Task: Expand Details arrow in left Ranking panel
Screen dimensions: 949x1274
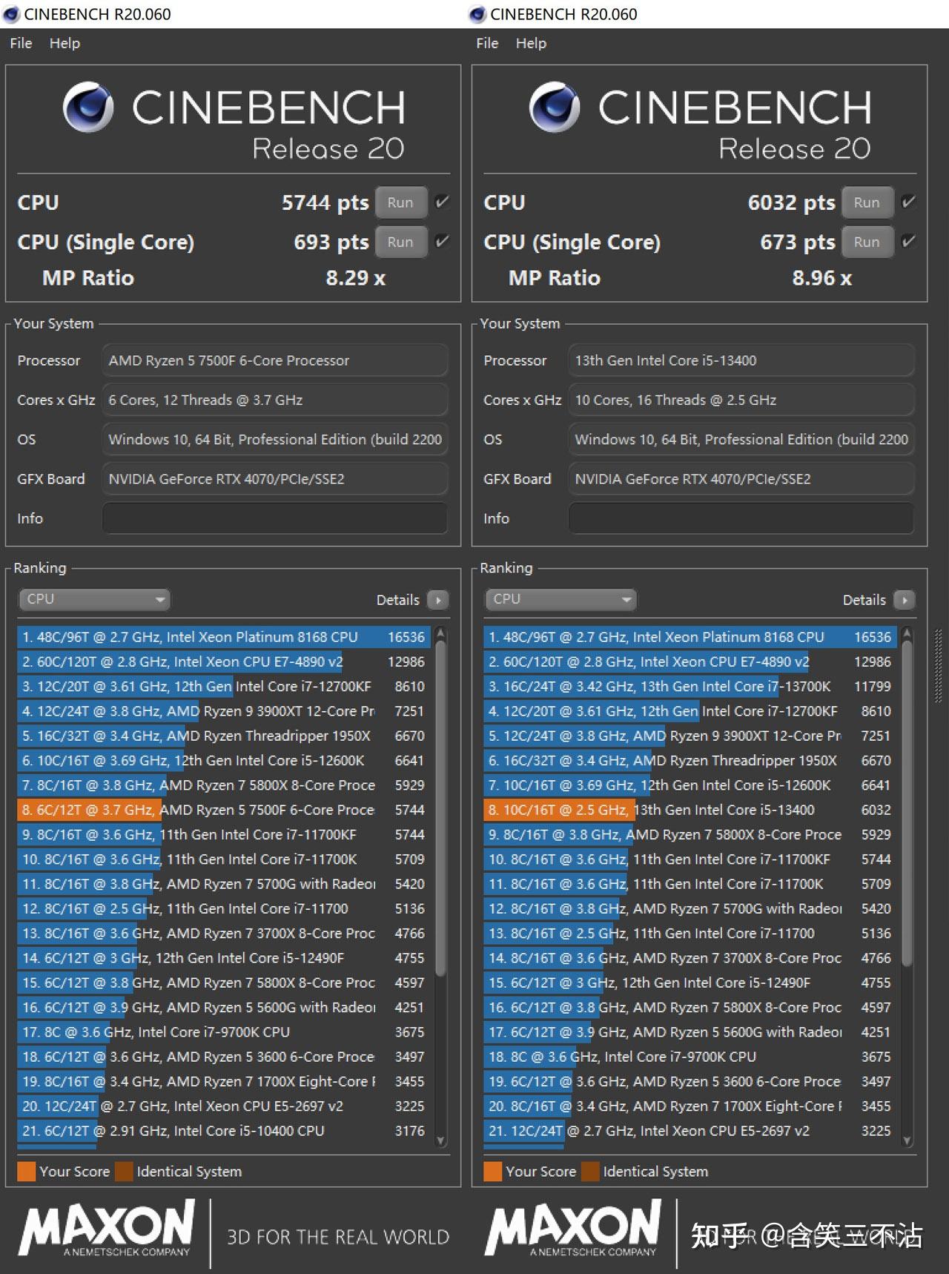Action: point(438,600)
